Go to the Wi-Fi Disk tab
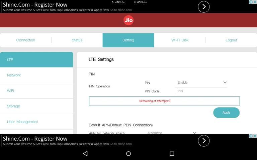The image size is (257, 160). click(x=180, y=40)
